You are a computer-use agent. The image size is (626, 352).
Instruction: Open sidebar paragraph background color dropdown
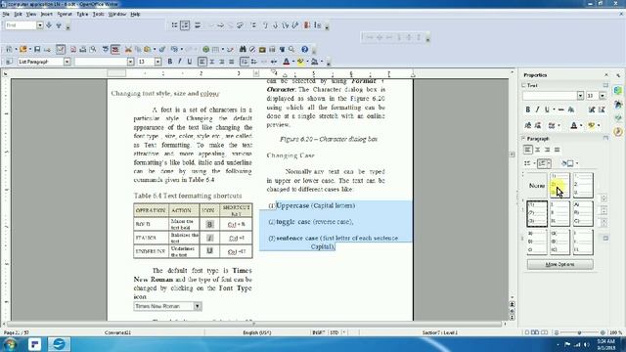click(x=577, y=163)
